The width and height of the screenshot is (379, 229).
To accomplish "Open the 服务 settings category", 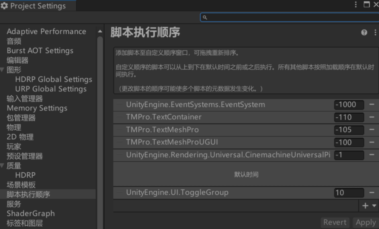I will 14,204.
